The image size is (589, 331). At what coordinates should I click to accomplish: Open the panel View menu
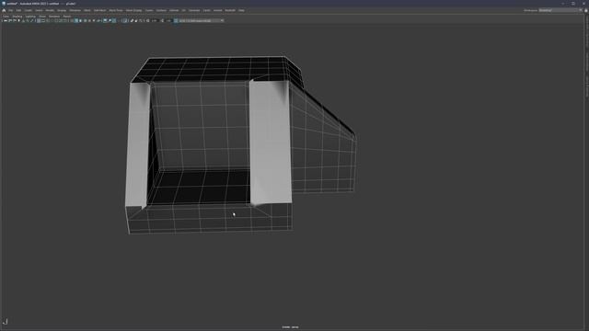pos(6,17)
